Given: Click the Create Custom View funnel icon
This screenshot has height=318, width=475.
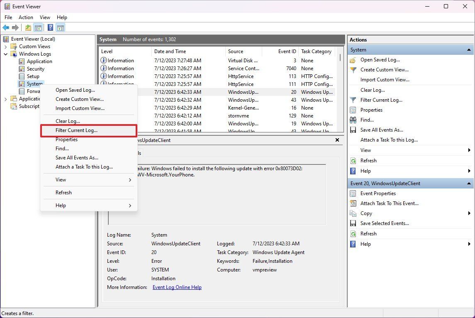Looking at the screenshot, I should pos(353,70).
